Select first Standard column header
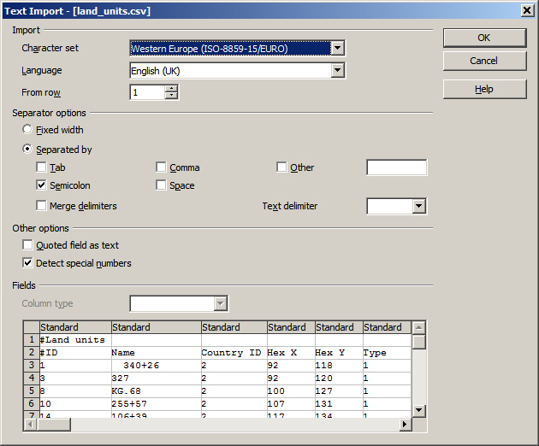Screen dimensions: 539x446 (x=75, y=327)
